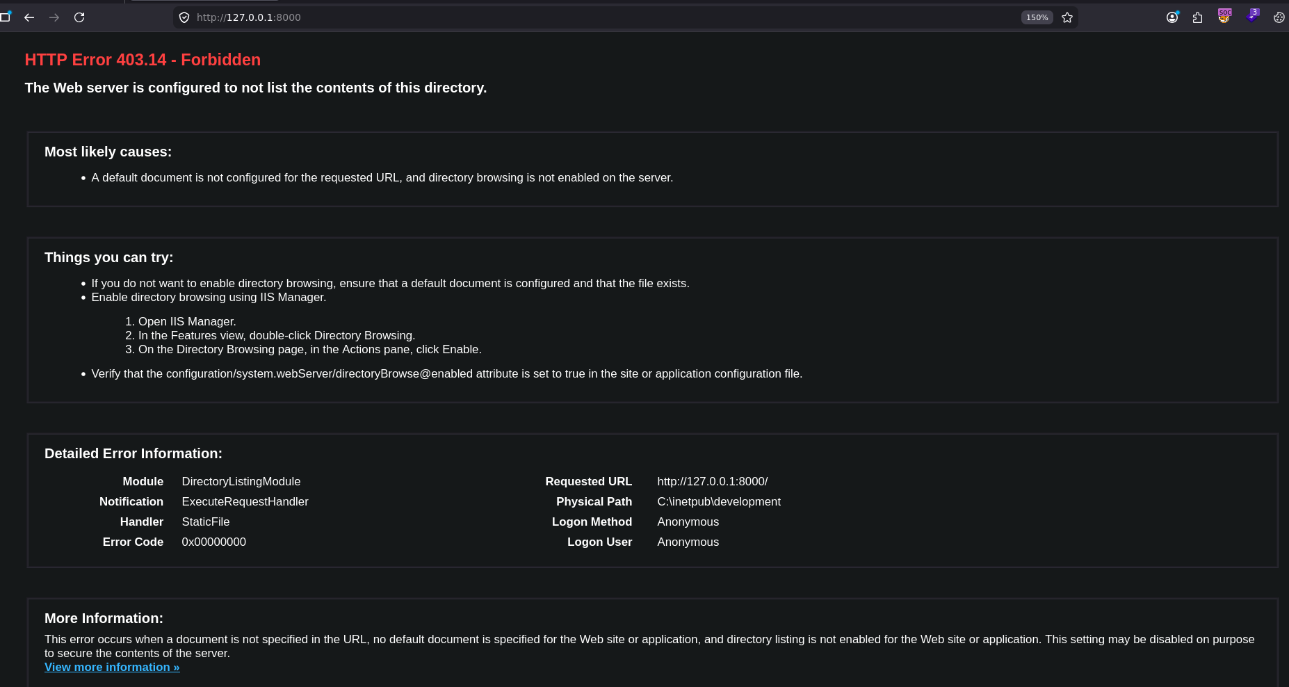Select the requested URL 'http://127.0.0.1:8000/'
Viewport: 1289px width, 687px height.
[713, 481]
